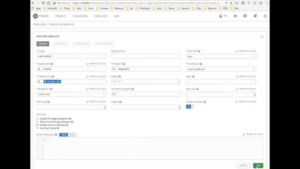Open help icon next to Job Type
The image size is (300, 169).
pyautogui.click(x=199, y=51)
